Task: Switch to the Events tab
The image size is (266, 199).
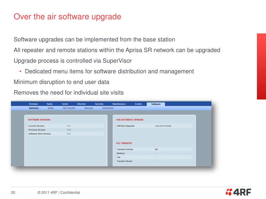Action: (138, 104)
